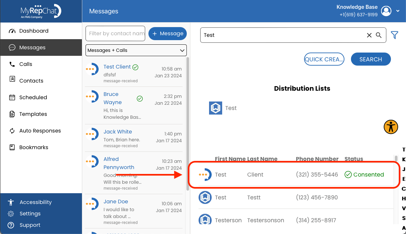This screenshot has width=406, height=234.
Task: Open Settings in sidebar footer
Action: coord(30,214)
